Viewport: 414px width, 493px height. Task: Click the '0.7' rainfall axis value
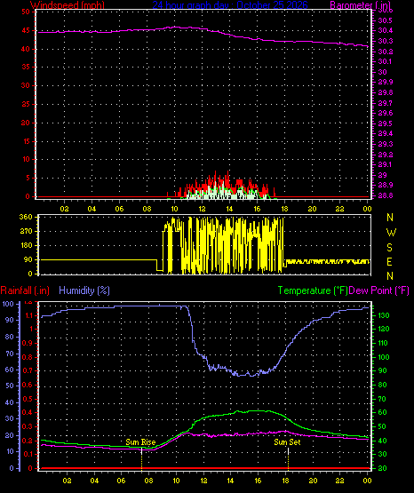[x=28, y=370]
